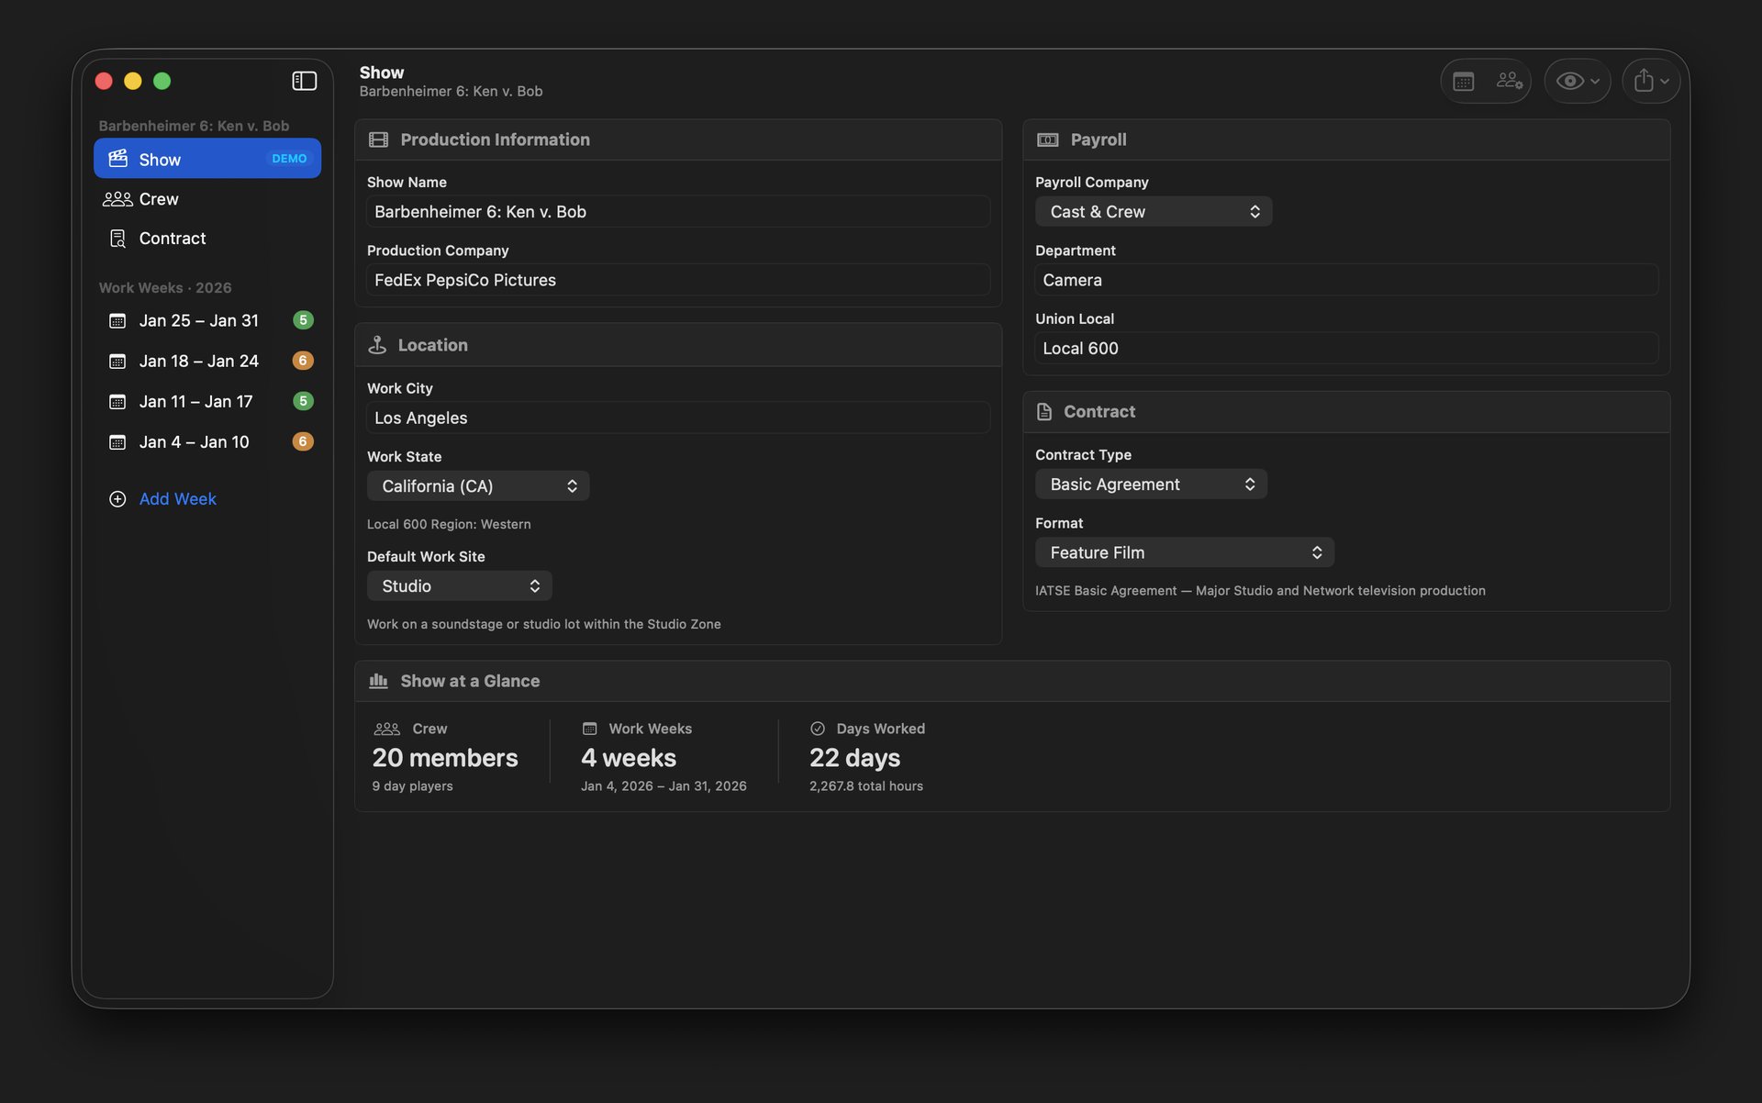The width and height of the screenshot is (1762, 1103).
Task: Click the 9 day players text
Action: click(412, 786)
